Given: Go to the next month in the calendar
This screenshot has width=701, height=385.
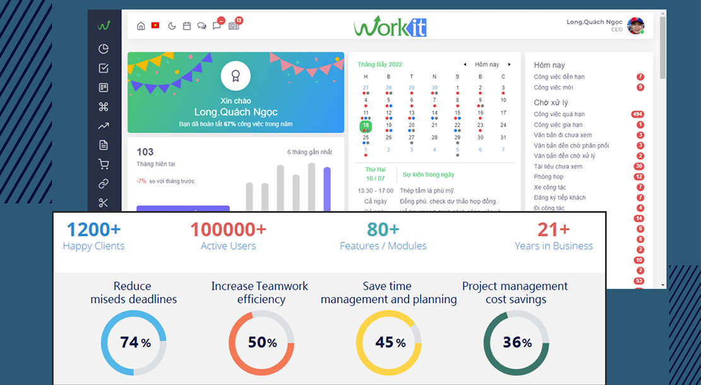Looking at the screenshot, I should [x=509, y=64].
